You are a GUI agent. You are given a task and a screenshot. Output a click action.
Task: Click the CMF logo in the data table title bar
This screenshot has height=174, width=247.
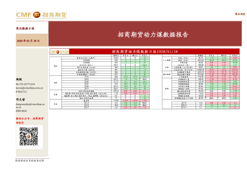pyautogui.click(x=52, y=51)
